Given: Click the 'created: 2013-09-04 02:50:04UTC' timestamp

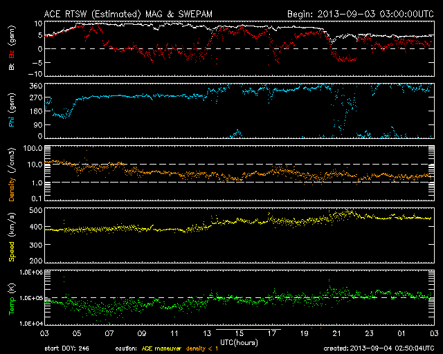Looking at the screenshot, I should tap(379, 348).
